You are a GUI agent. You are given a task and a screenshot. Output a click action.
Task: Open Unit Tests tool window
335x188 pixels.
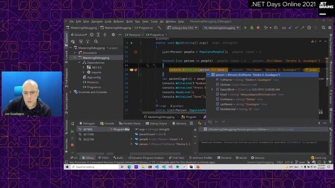[176, 158]
